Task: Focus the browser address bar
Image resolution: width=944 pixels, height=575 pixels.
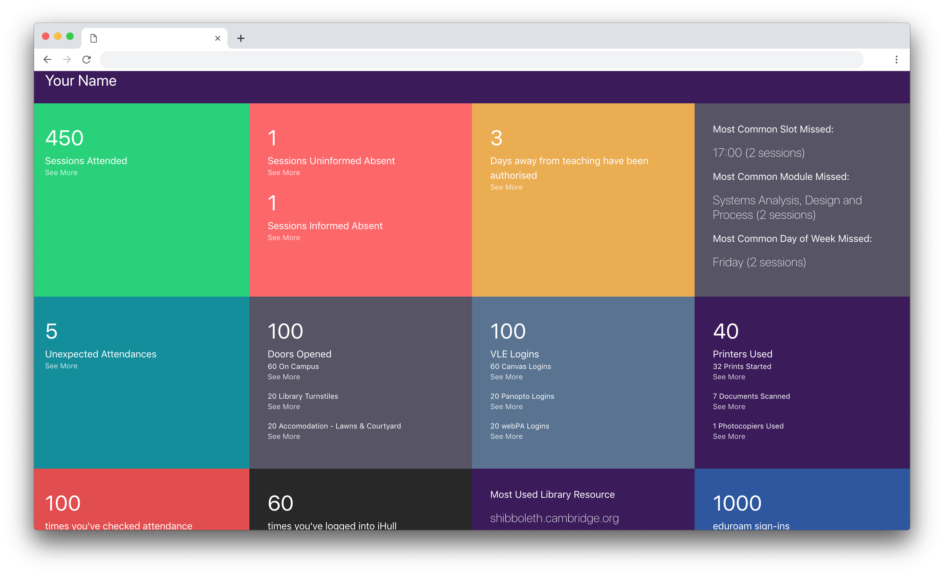Action: (481, 59)
